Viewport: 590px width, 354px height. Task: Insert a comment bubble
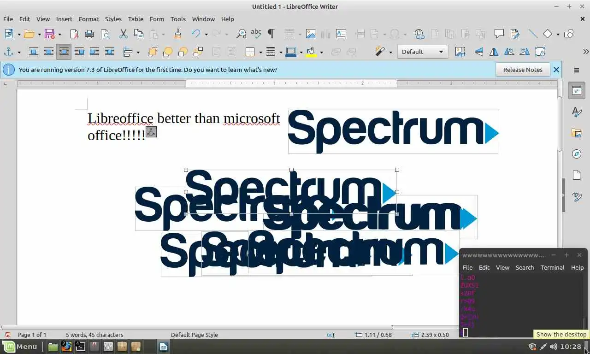[x=499, y=34]
